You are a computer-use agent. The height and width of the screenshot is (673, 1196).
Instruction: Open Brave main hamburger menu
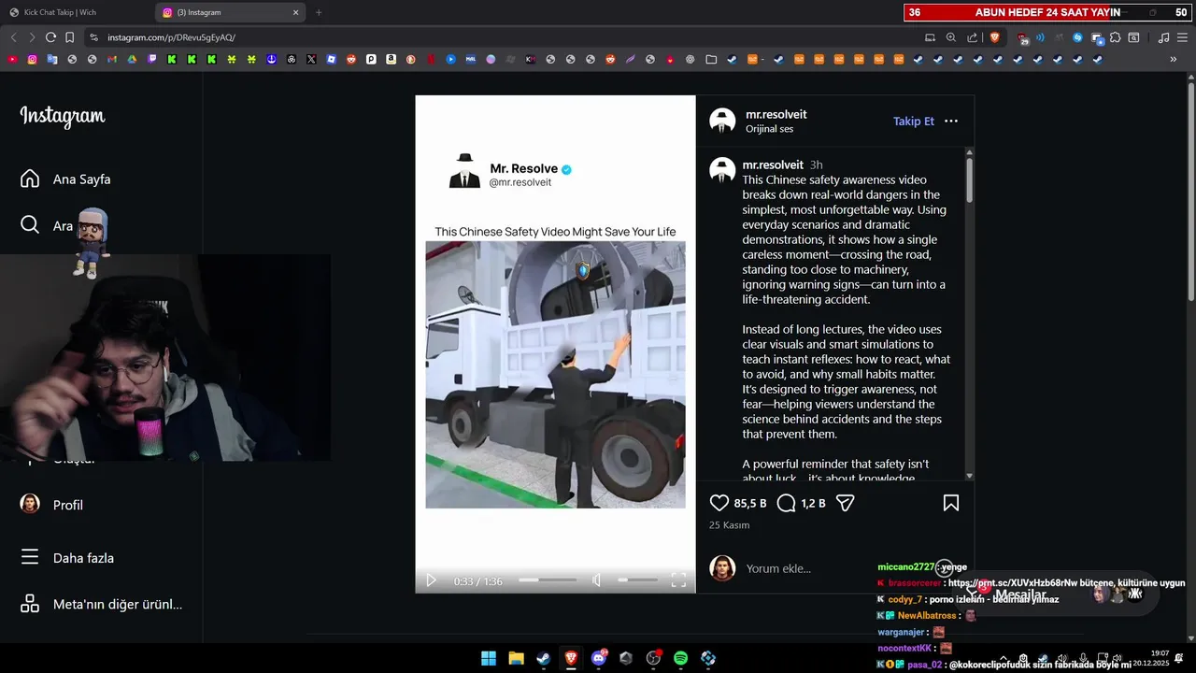point(1181,37)
